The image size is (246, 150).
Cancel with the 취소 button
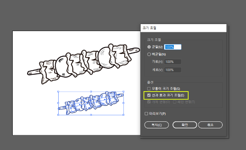pyautogui.click(x=210, y=125)
